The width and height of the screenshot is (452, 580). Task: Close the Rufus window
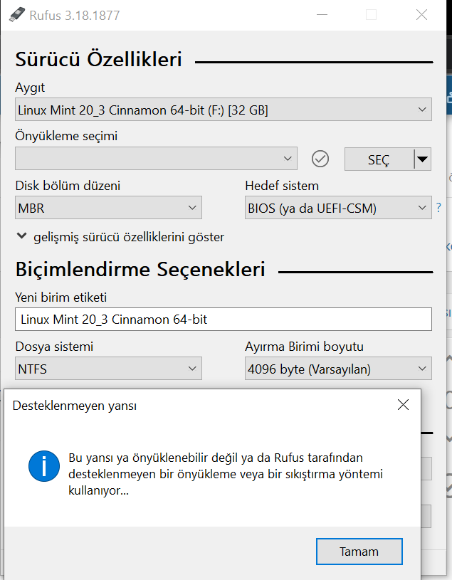point(421,14)
